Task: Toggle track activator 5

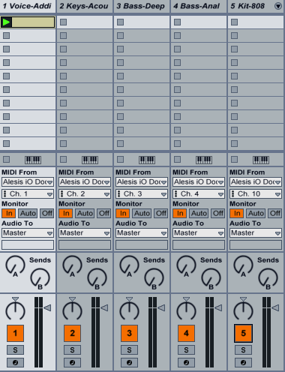Action: pyautogui.click(x=243, y=333)
